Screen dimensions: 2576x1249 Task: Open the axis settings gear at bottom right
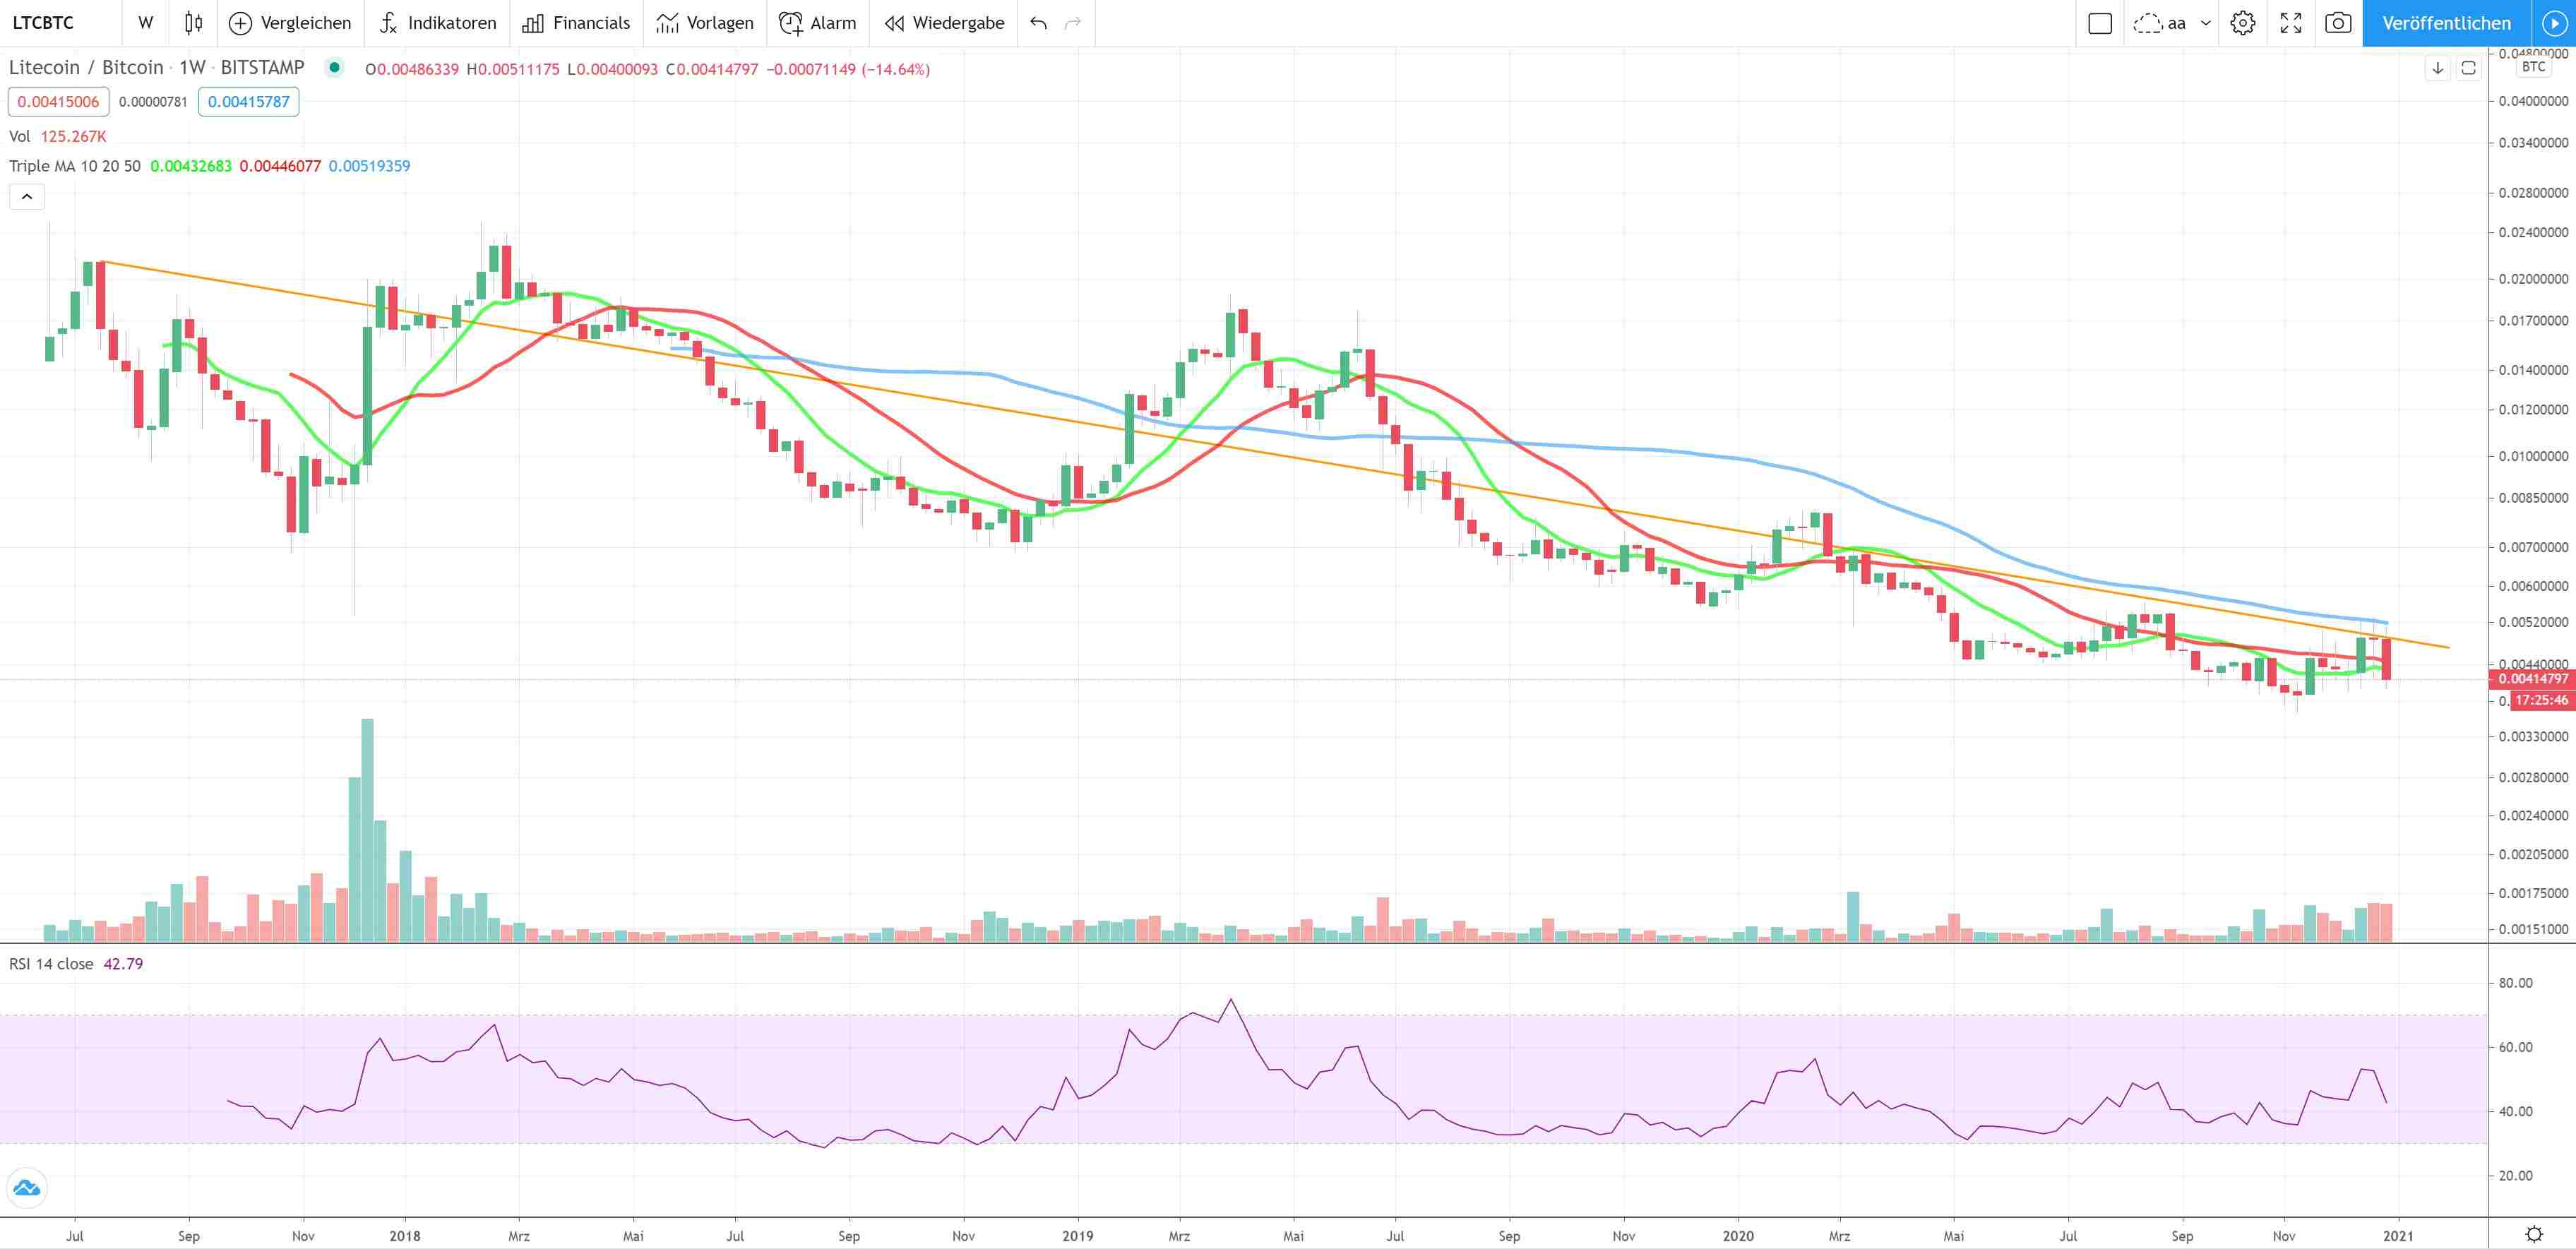coord(2534,1234)
